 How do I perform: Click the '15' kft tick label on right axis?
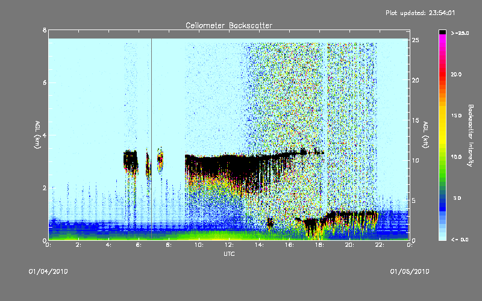416,120
